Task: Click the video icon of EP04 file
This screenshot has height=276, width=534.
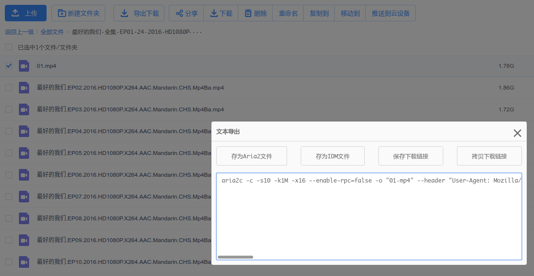Action: (x=24, y=131)
